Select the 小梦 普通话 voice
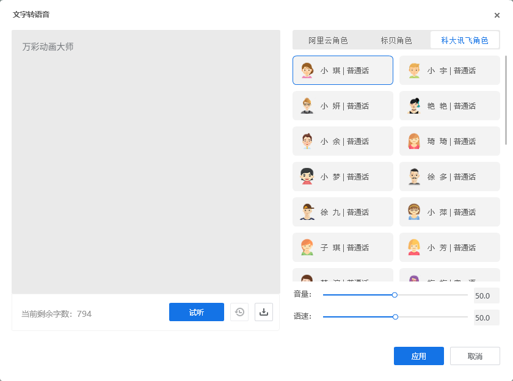The image size is (513, 381). tap(343, 176)
